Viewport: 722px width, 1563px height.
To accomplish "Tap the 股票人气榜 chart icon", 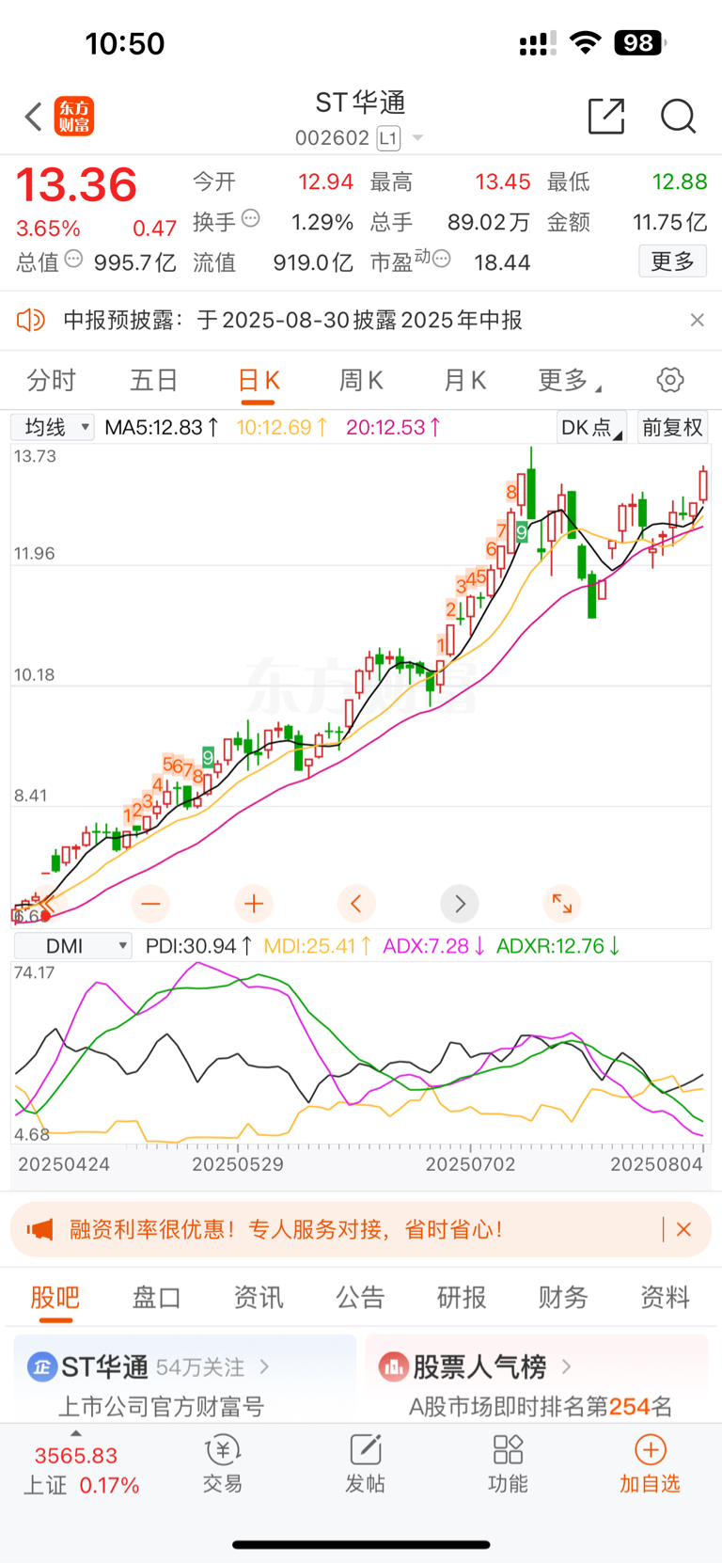I will (393, 1366).
